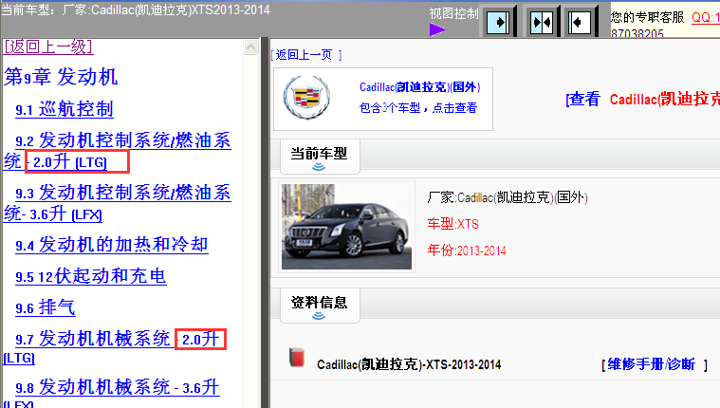Click the view control center-split icon
This screenshot has width=720, height=408.
(541, 22)
